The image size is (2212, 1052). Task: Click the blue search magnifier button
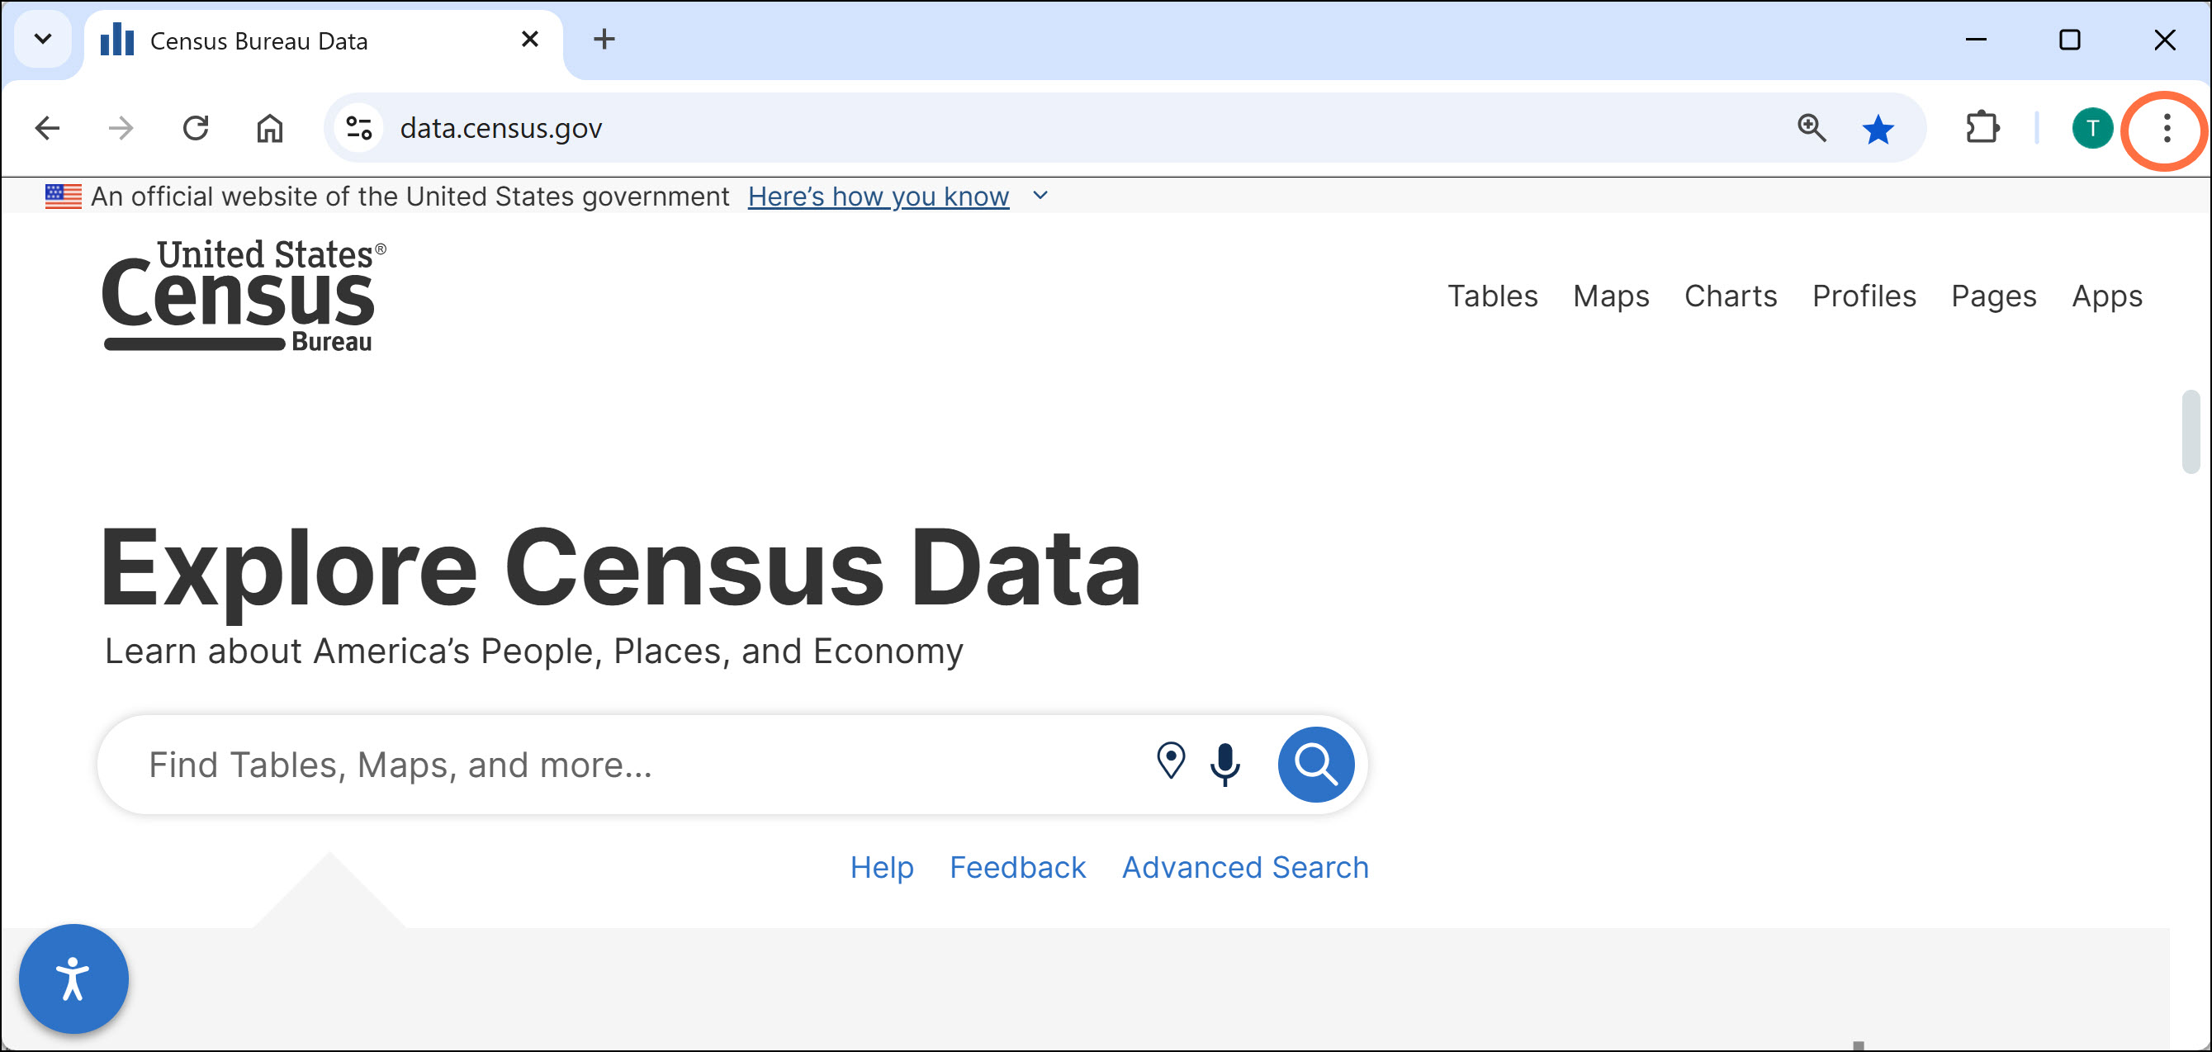pos(1315,765)
